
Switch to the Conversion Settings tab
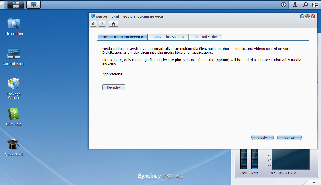[169, 37]
